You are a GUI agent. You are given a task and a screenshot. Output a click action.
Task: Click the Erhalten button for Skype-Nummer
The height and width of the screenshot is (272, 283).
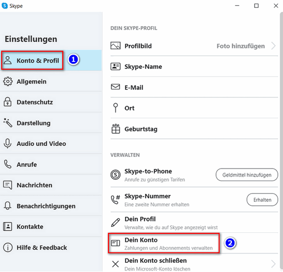point(262,200)
